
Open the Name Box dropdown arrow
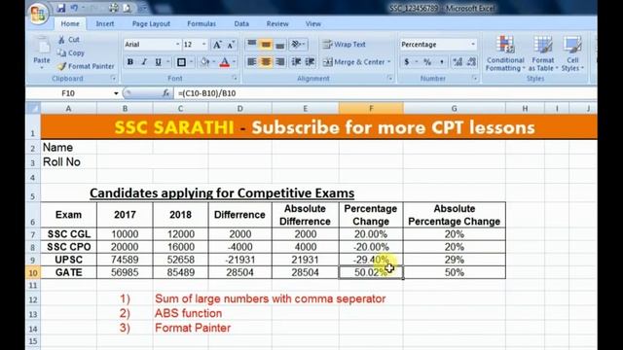click(x=116, y=93)
